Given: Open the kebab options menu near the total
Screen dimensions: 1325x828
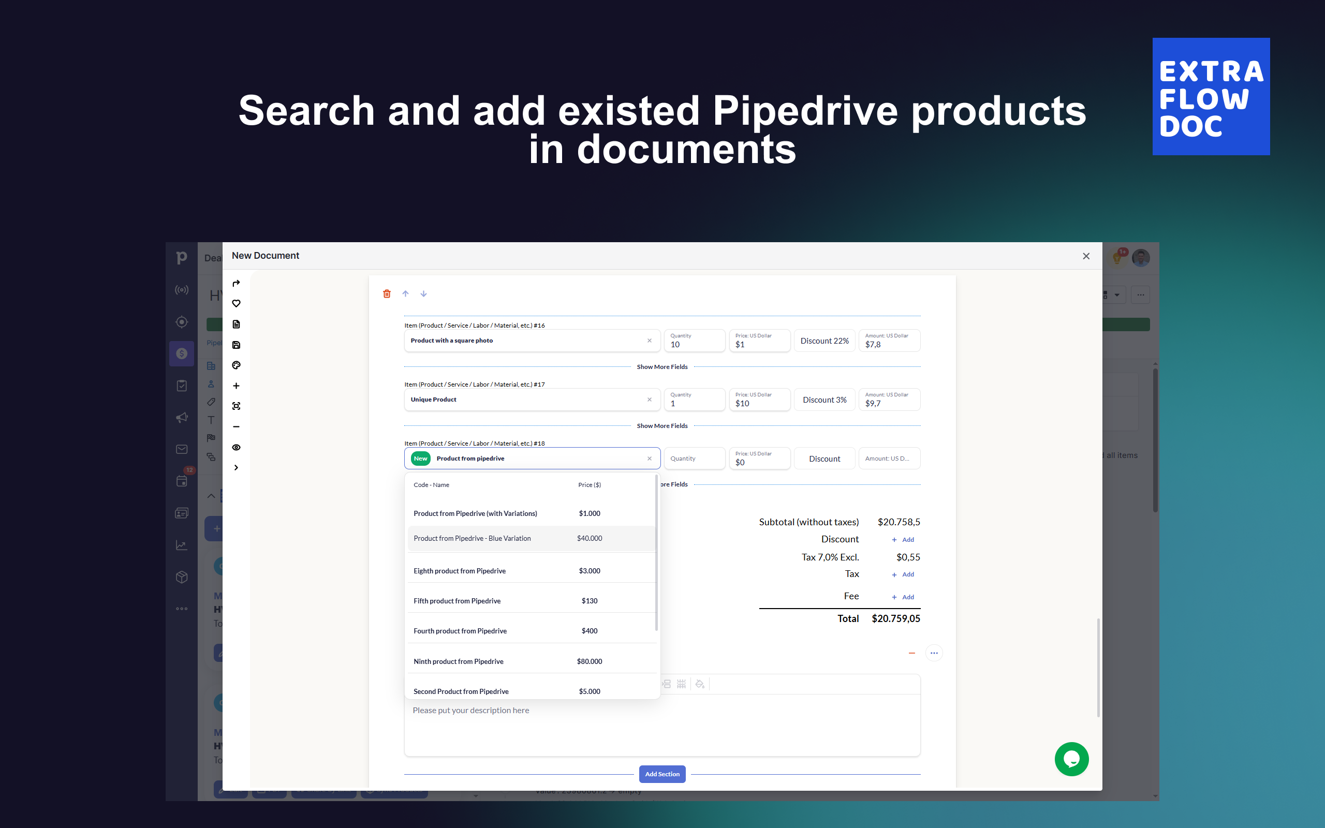Looking at the screenshot, I should 934,652.
